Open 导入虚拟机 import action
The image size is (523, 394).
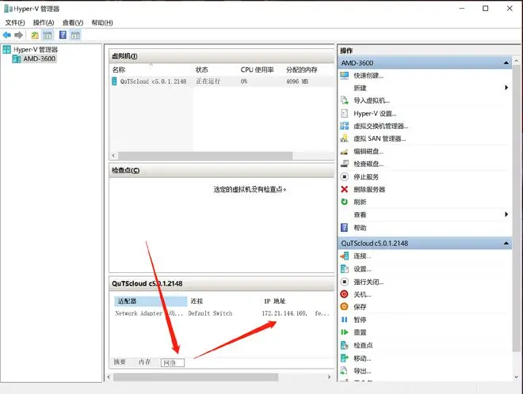click(371, 100)
